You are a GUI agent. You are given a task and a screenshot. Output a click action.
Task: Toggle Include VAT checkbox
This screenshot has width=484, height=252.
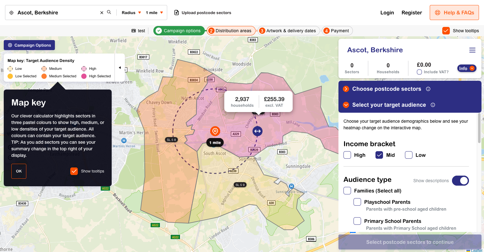[419, 72]
